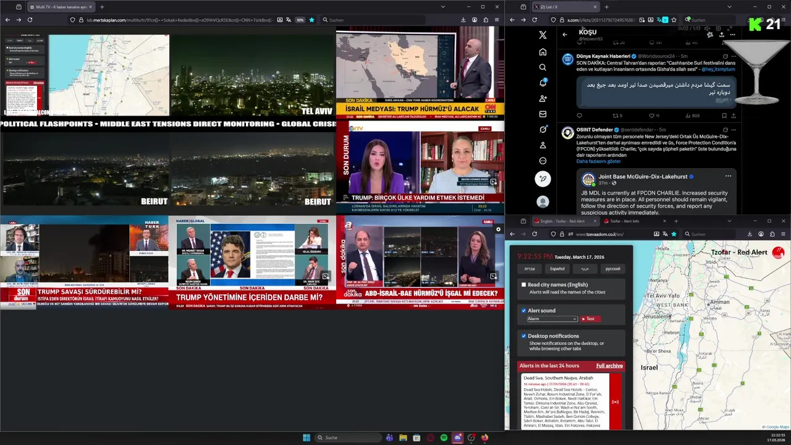Open X follow people sidebar icon
Screen dimensions: 791x445
pos(543,98)
